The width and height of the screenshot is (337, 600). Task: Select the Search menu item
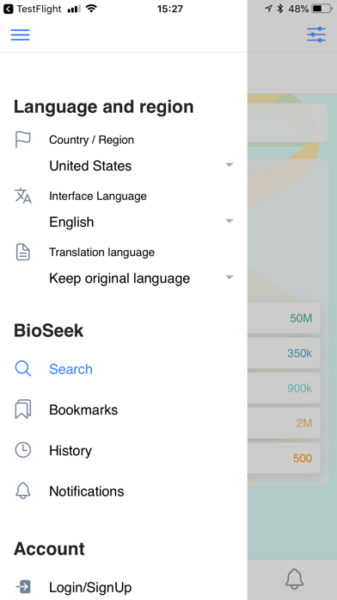click(x=71, y=369)
